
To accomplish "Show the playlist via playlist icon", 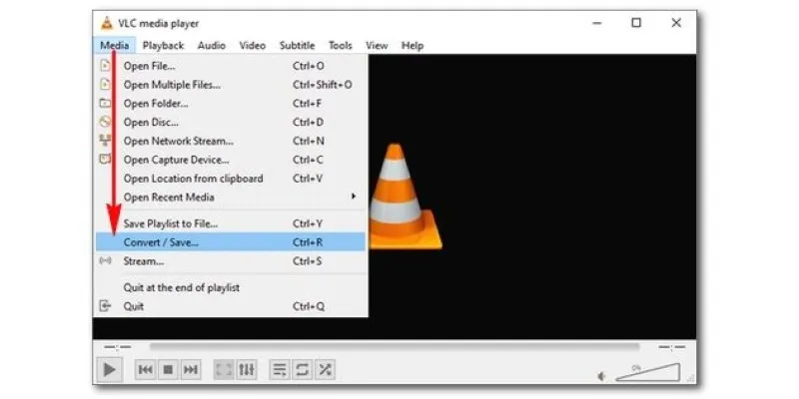I will tap(280, 370).
